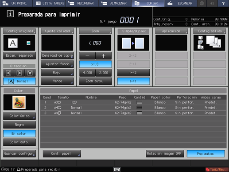Open the Aplicación menu
The width and height of the screenshot is (229, 172).
(171, 31)
